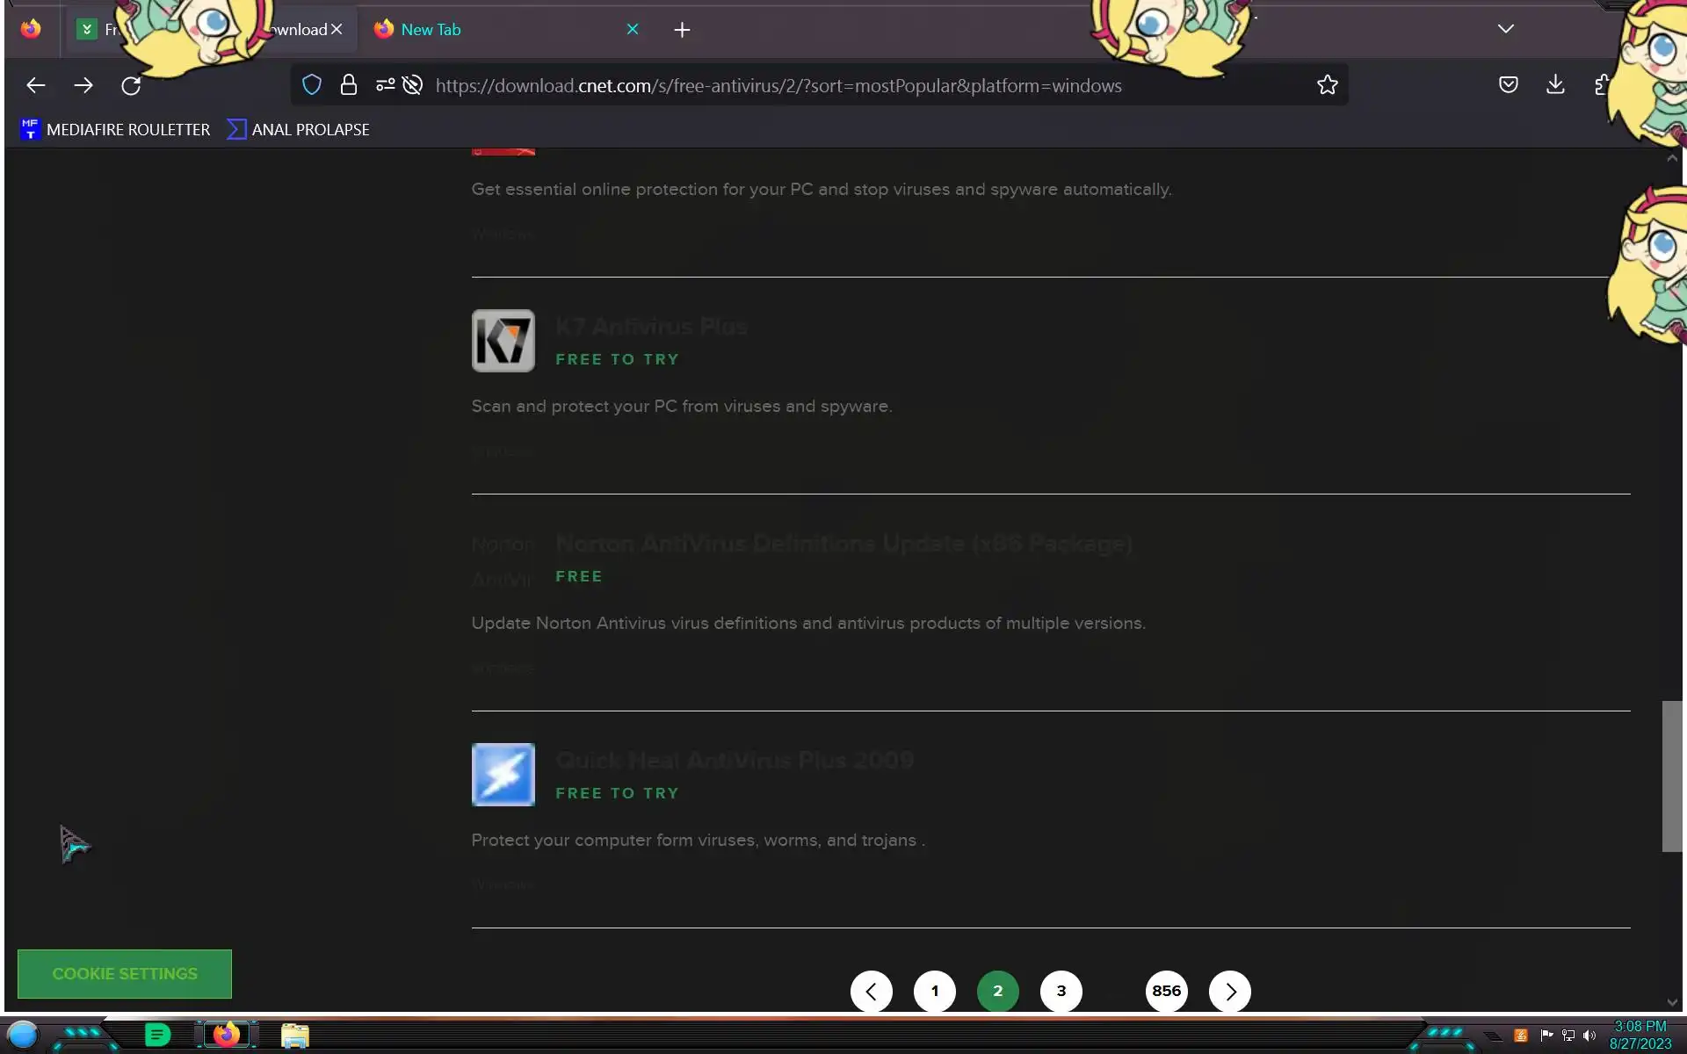Reload the current page

click(131, 85)
